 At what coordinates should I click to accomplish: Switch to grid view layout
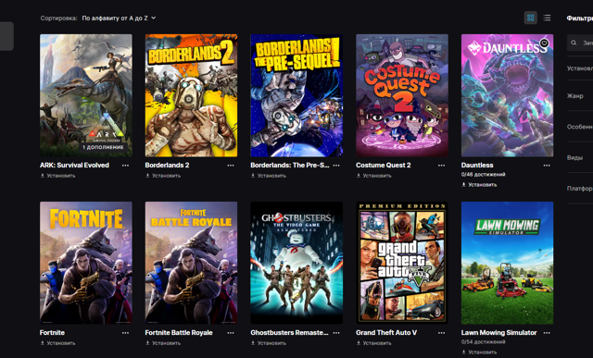pos(531,18)
